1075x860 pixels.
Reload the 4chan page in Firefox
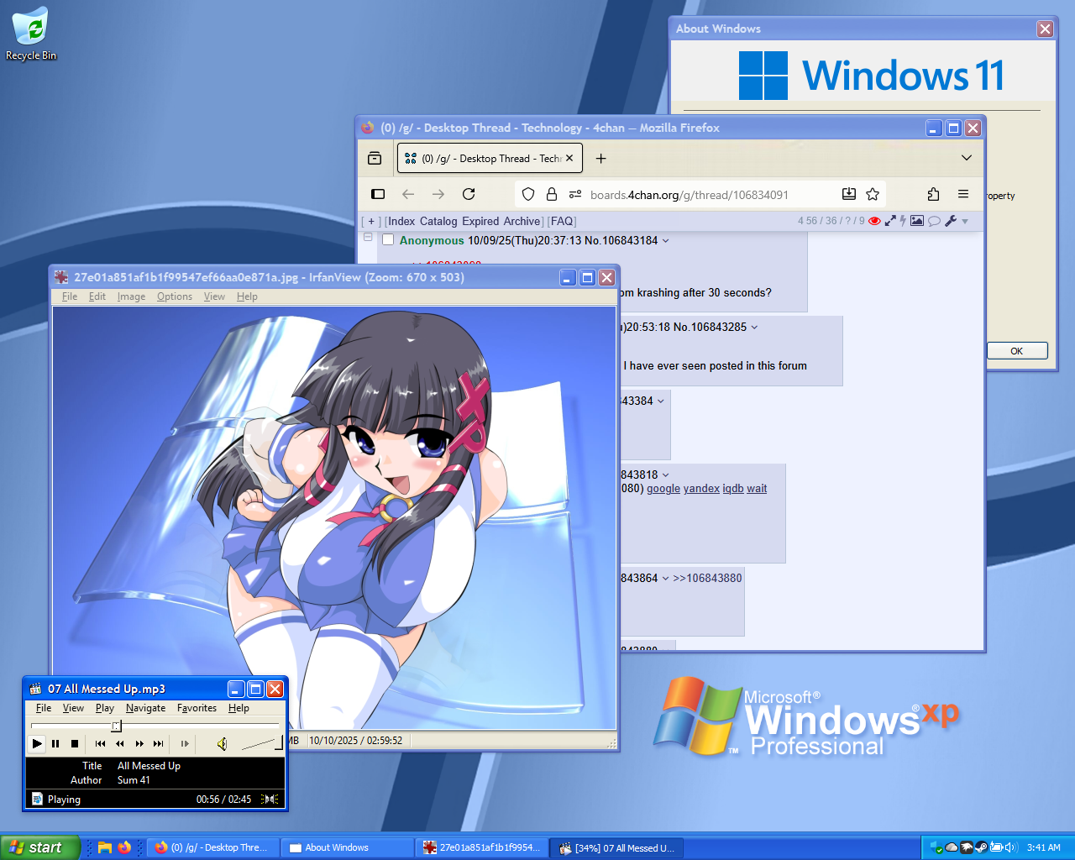click(469, 194)
